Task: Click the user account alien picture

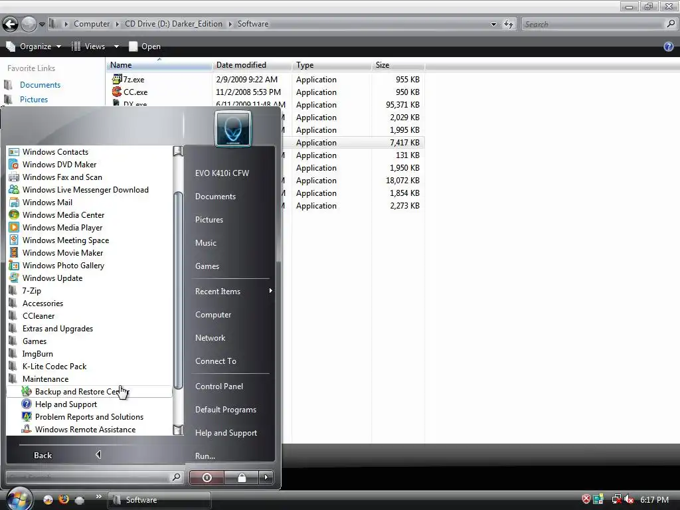Action: pos(233,128)
